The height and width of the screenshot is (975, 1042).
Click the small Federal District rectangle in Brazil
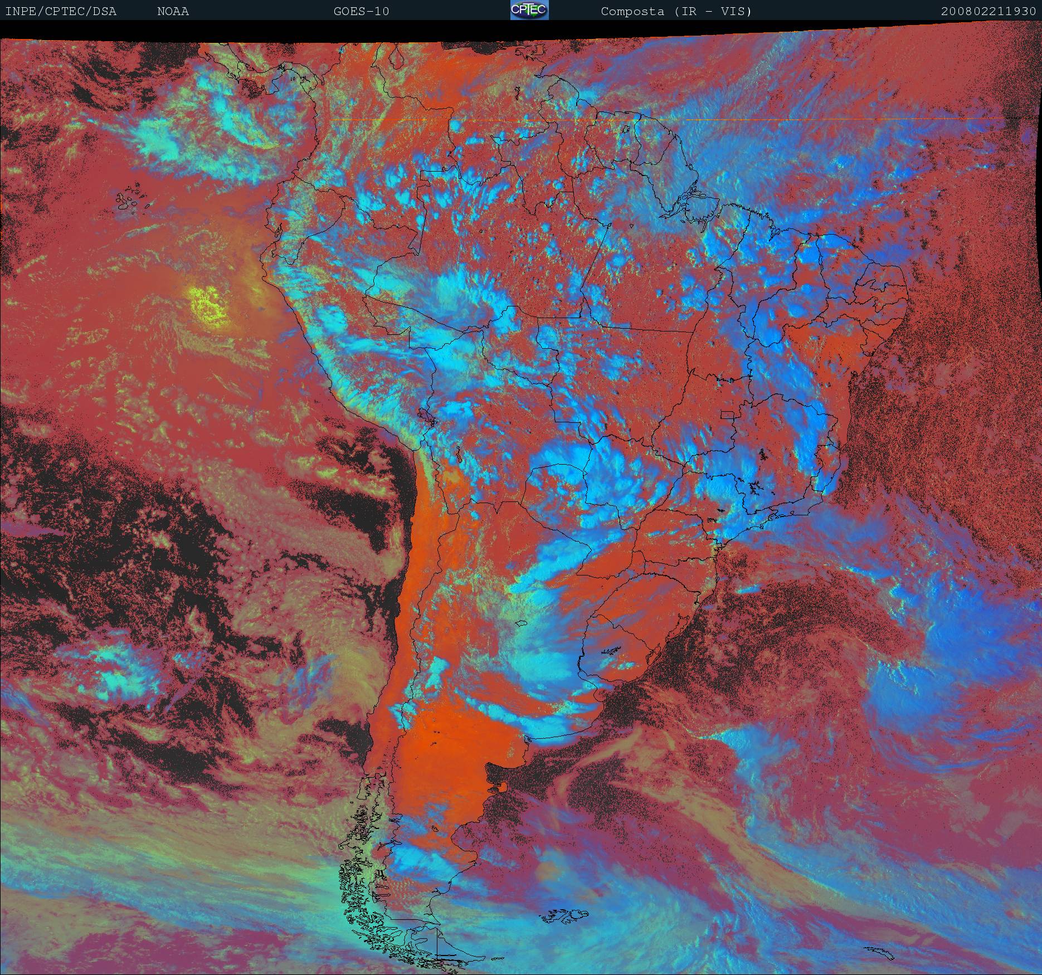[x=728, y=414]
